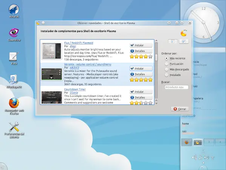Viewport: 226px width, 170px height.
Task: Click the Countdown Timer thumbnail
Action: click(x=52, y=97)
